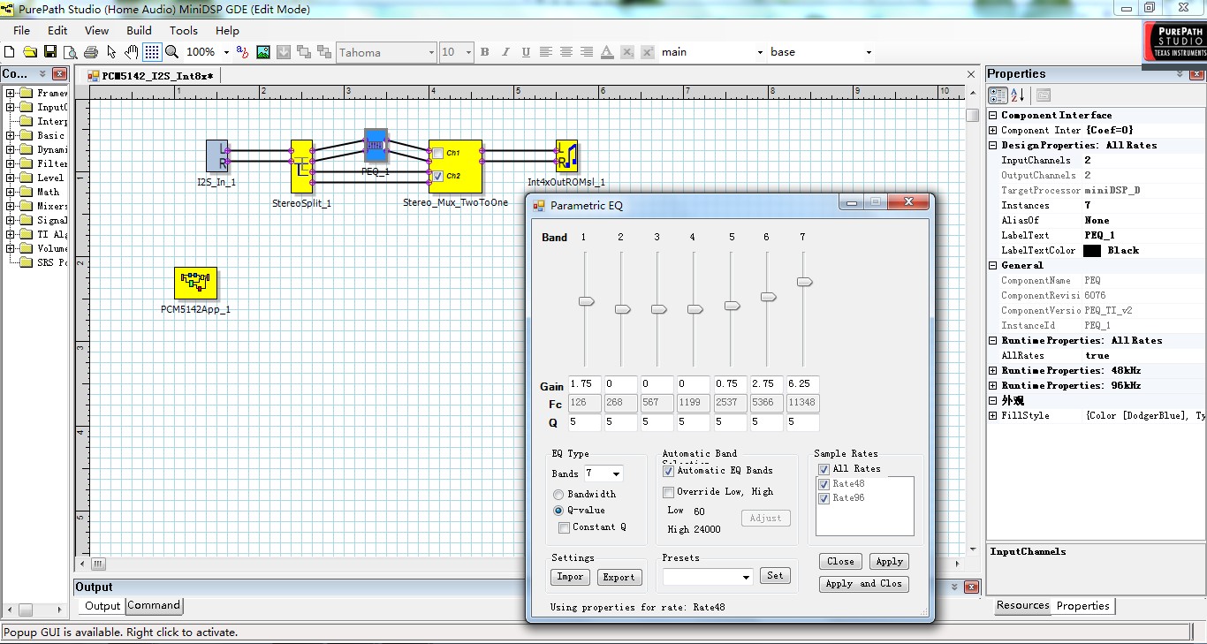This screenshot has height=644, width=1207.
Task: Click the Print toolbar icon
Action: pos(91,52)
